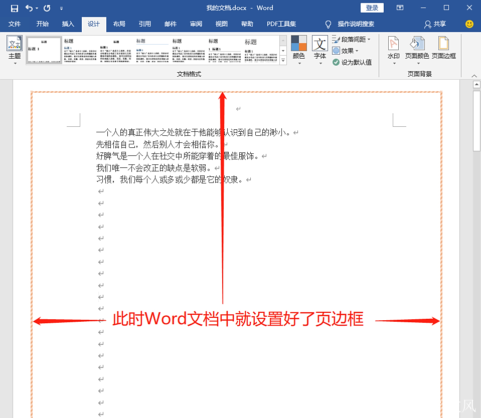The height and width of the screenshot is (418, 481).
Task: Click the vertical scrollbar's up arrow
Action: tap(476, 84)
